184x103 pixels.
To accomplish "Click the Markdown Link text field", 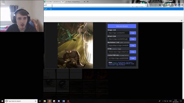I will (x=118, y=45).
